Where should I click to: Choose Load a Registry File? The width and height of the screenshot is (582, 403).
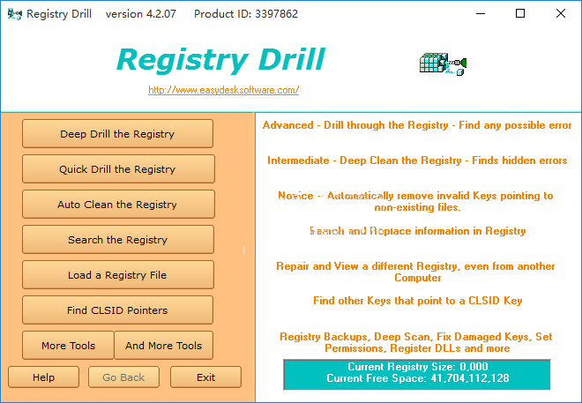pyautogui.click(x=118, y=274)
